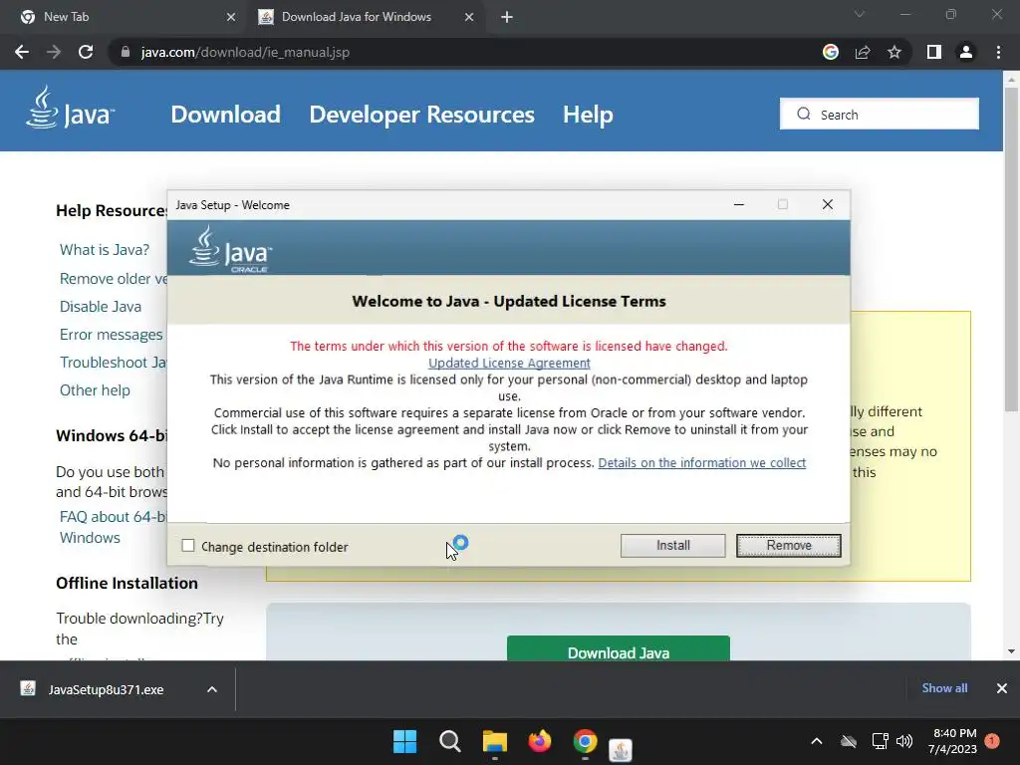Open the Help menu on Java site
Screen dimensions: 1020x765
click(x=588, y=115)
